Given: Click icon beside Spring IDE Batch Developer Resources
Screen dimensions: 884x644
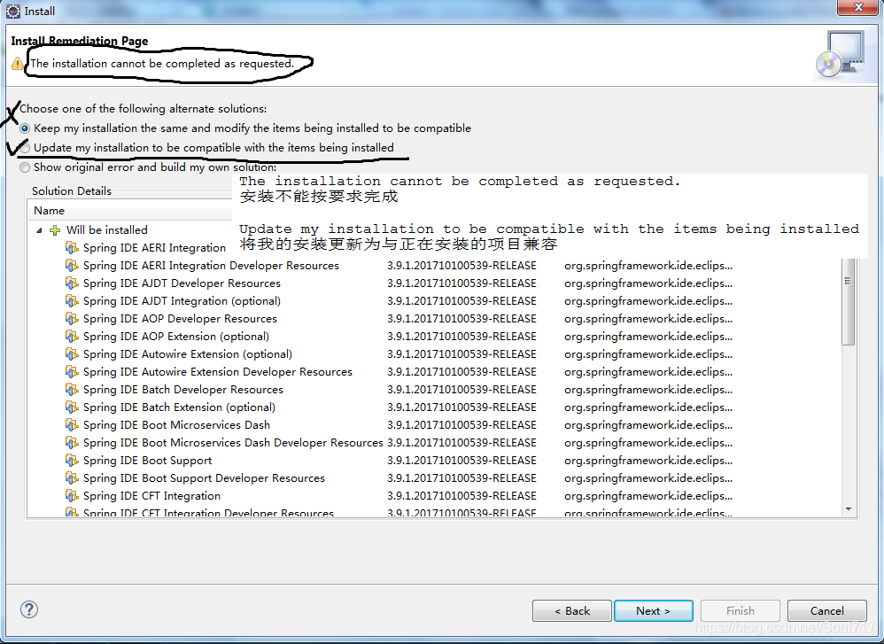Looking at the screenshot, I should click(72, 389).
